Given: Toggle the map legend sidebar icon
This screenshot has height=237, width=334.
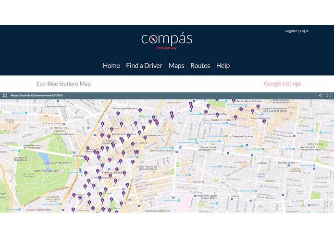Looking at the screenshot, I should (5, 95).
